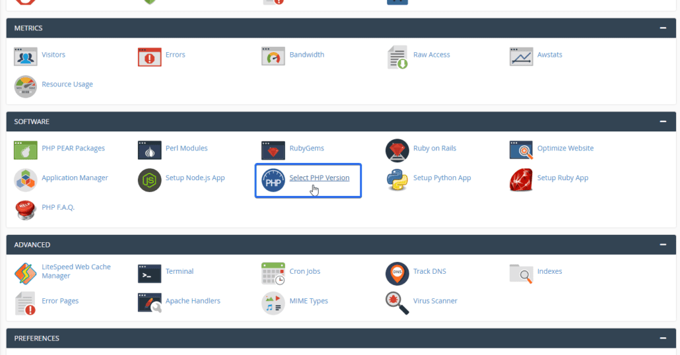
Task: Open the Bandwidth gauge icon
Action: [273, 56]
